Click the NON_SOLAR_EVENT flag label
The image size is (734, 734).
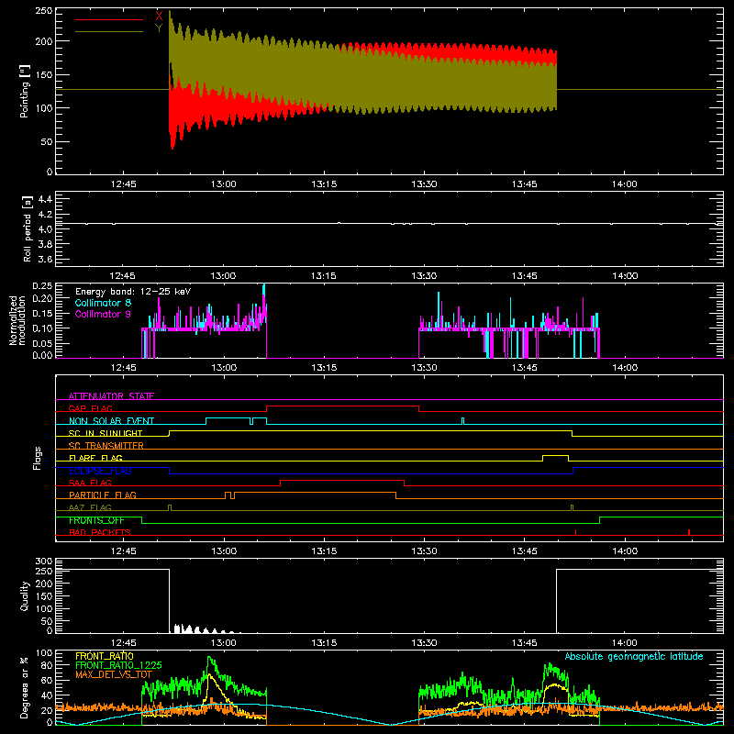pyautogui.click(x=111, y=421)
